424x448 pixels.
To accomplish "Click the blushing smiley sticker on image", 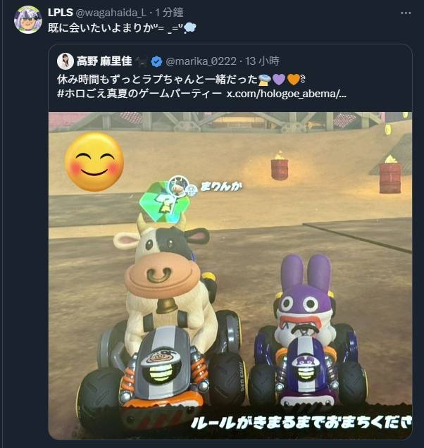I will [x=94, y=162].
